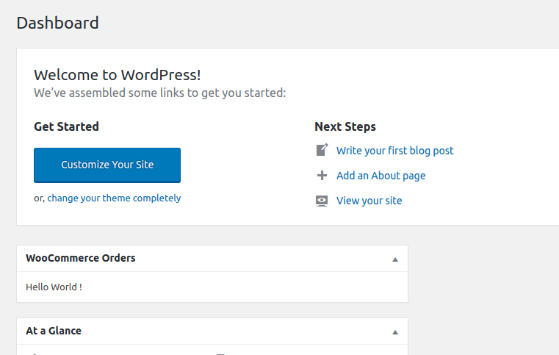
Task: Collapse the At a Glance widget
Action: coord(395,332)
